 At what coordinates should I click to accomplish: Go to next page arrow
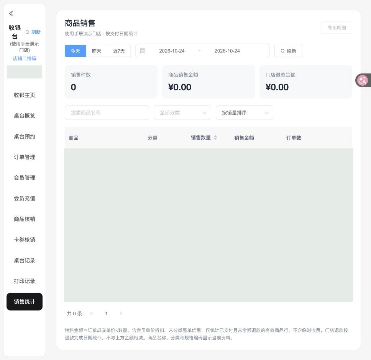(x=121, y=313)
